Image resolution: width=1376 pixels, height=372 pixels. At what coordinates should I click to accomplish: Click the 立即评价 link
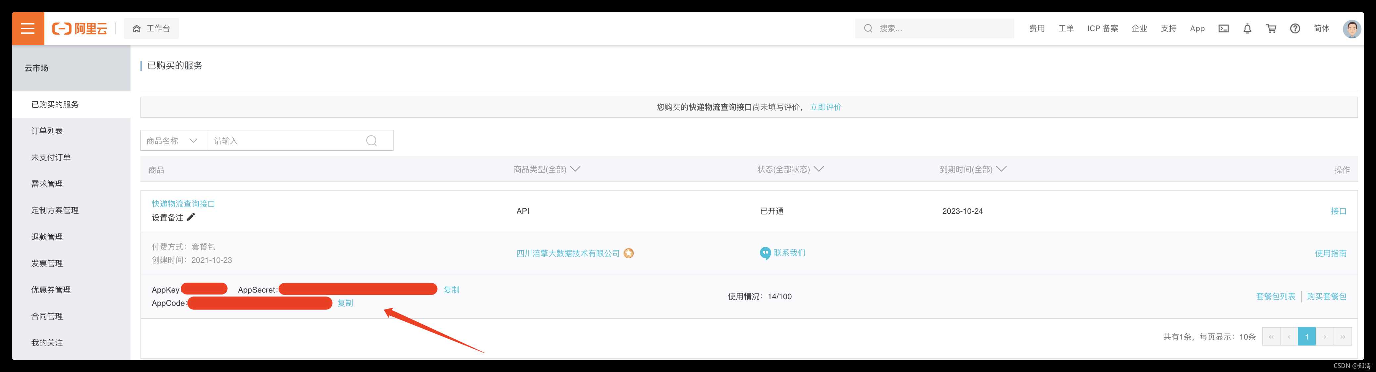tap(825, 107)
